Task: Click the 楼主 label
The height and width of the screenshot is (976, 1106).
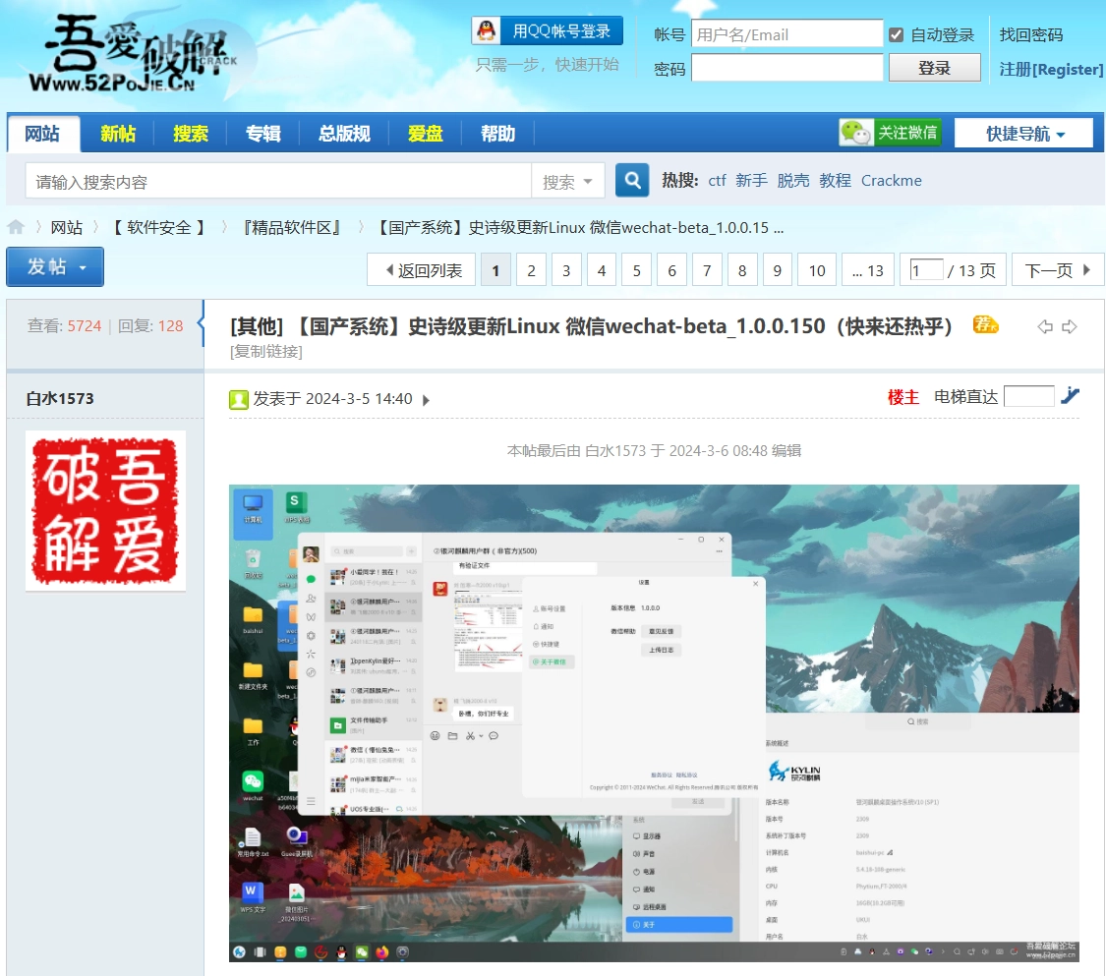Action: click(902, 397)
